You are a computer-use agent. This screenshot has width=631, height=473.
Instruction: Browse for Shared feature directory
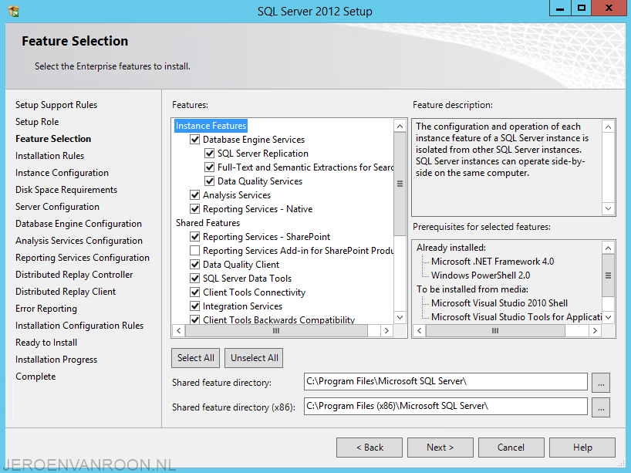click(x=601, y=383)
